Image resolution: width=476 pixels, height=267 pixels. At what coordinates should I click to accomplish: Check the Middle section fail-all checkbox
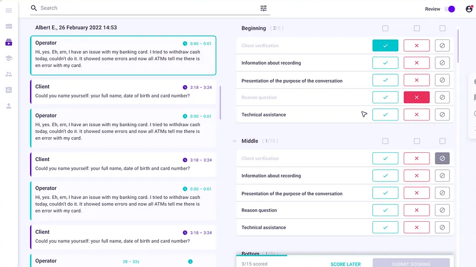[x=417, y=141]
